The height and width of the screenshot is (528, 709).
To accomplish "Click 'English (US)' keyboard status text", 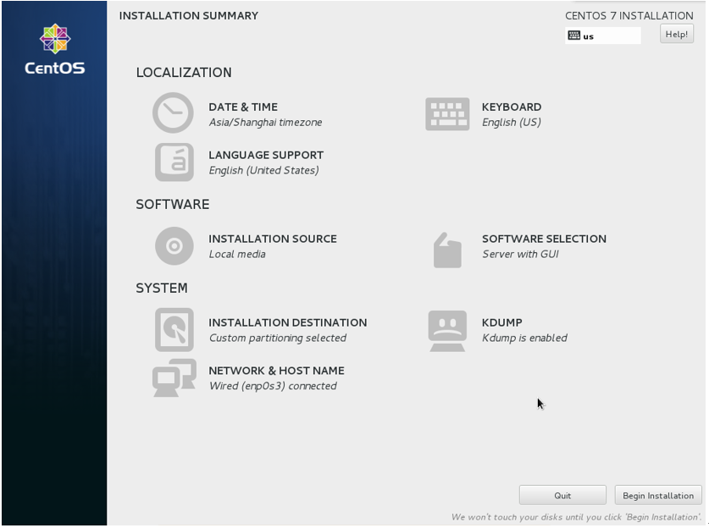I will 512,123.
